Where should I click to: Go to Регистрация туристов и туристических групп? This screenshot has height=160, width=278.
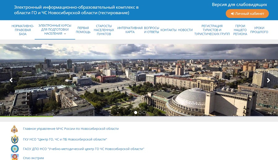pos(212,30)
